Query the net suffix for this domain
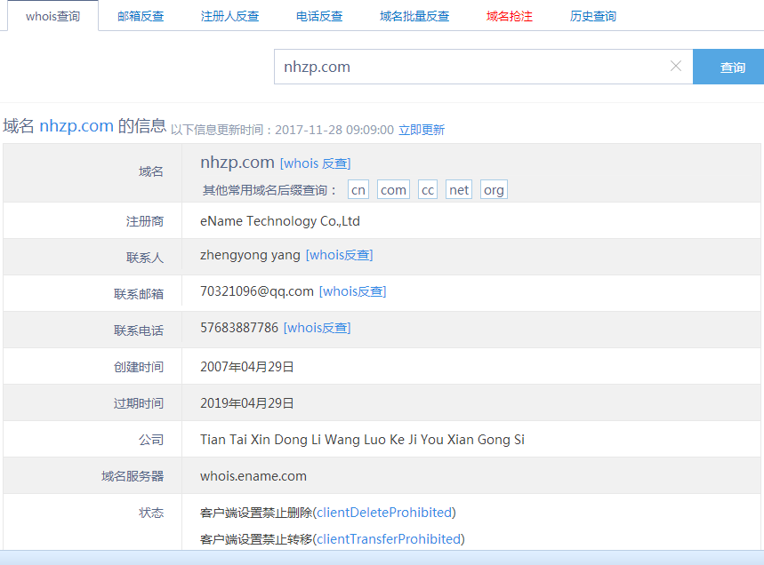This screenshot has width=764, height=565. click(x=458, y=189)
